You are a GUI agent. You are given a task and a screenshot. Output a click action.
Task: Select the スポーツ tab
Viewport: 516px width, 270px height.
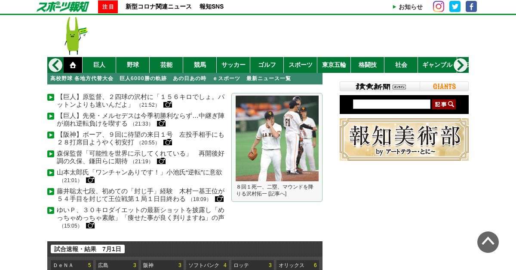pos(301,65)
